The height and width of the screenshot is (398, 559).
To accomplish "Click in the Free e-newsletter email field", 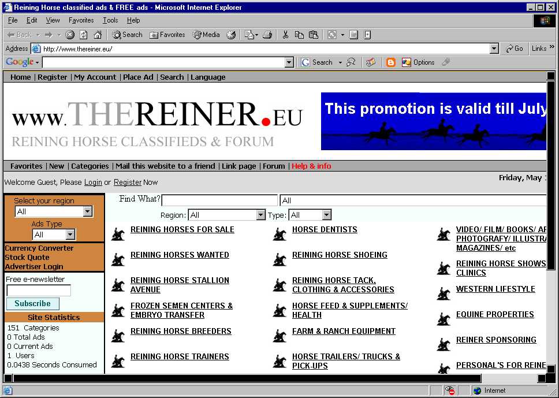I will (x=39, y=291).
